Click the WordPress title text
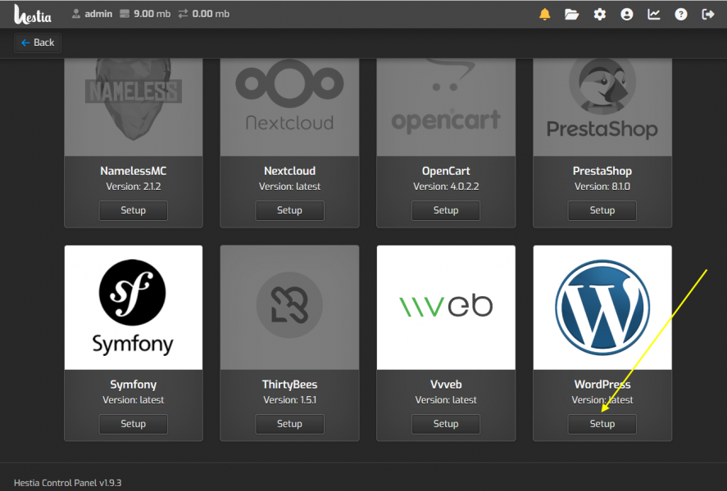 [x=602, y=385]
